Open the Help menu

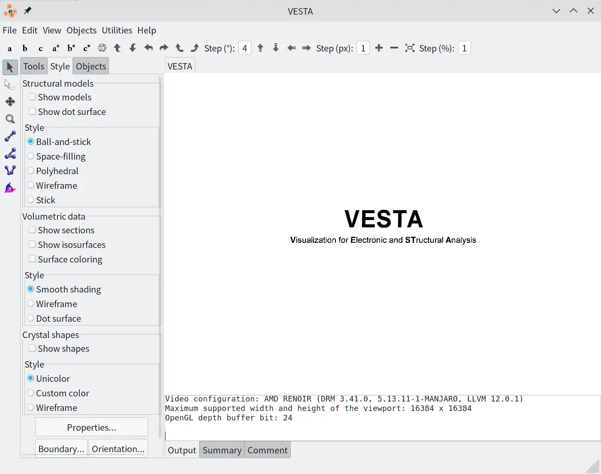click(147, 30)
